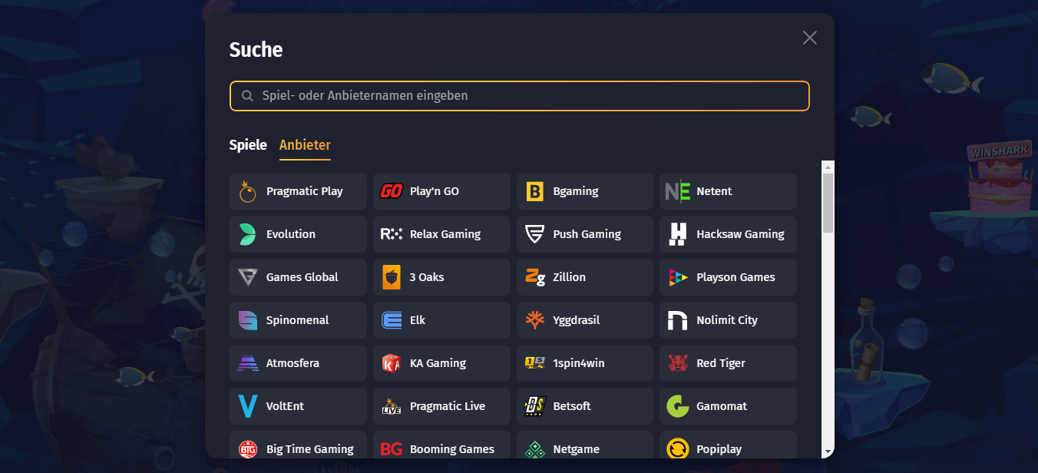Click the Evolution green logo icon
Image resolution: width=1038 pixels, height=473 pixels.
click(x=248, y=234)
